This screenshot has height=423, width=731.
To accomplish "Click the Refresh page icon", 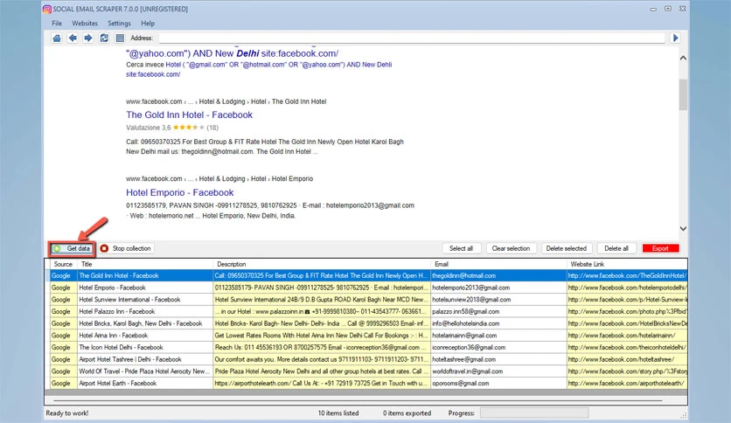I will pyautogui.click(x=104, y=38).
